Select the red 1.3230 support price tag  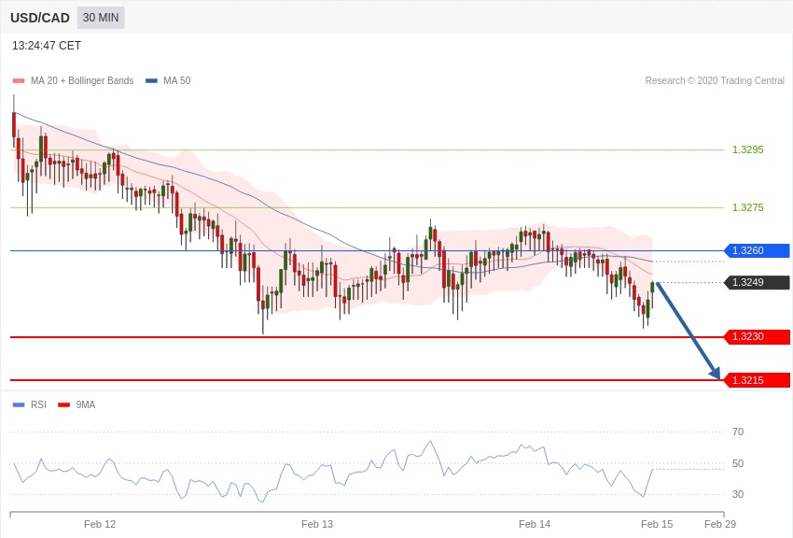coord(757,336)
